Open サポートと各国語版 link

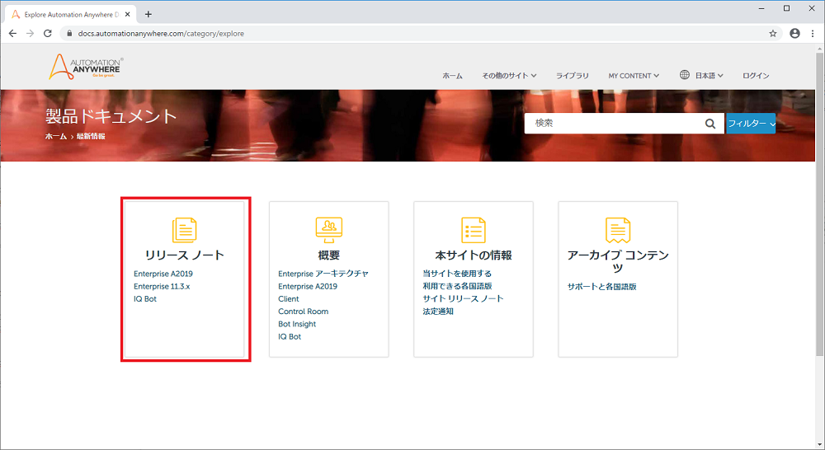pyautogui.click(x=602, y=287)
